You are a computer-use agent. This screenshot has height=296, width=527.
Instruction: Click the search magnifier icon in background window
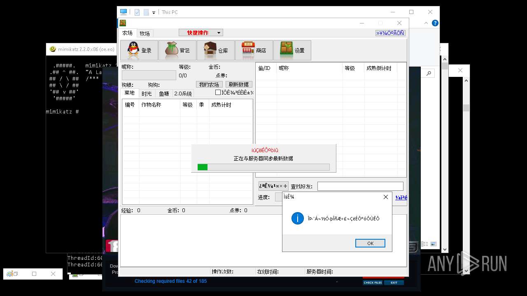(429, 73)
